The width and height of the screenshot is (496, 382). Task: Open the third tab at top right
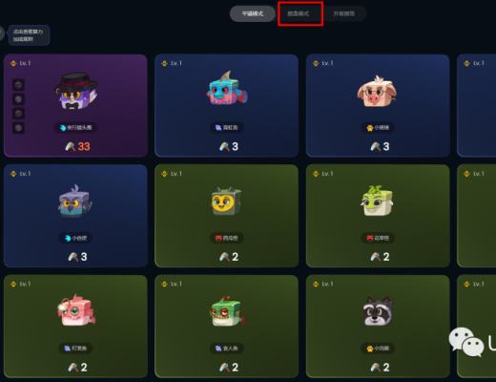(344, 13)
